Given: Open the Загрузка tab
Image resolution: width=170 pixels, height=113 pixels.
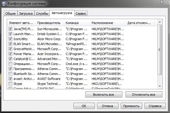Looking at the screenshot, I should coord(26,13).
